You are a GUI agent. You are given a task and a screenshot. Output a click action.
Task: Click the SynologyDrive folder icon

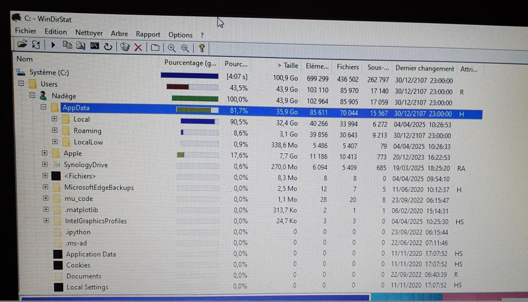(58, 164)
